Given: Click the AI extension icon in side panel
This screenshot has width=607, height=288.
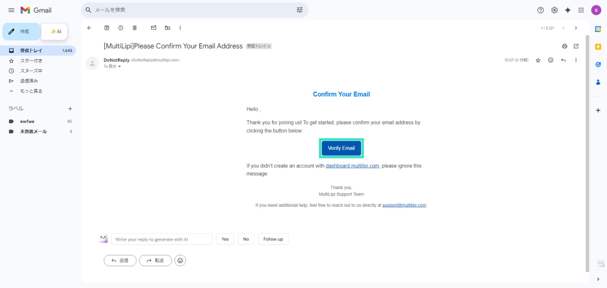Looking at the screenshot, I should point(600,263).
